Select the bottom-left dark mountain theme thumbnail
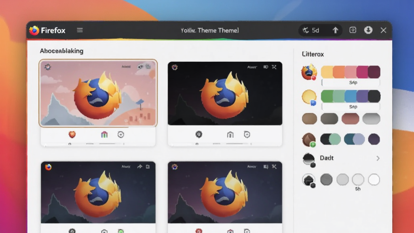 98,193
